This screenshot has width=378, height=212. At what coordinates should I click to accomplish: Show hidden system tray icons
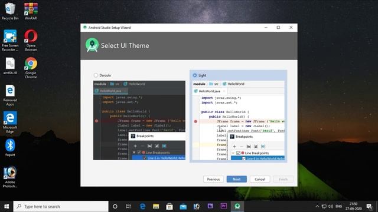click(x=317, y=207)
